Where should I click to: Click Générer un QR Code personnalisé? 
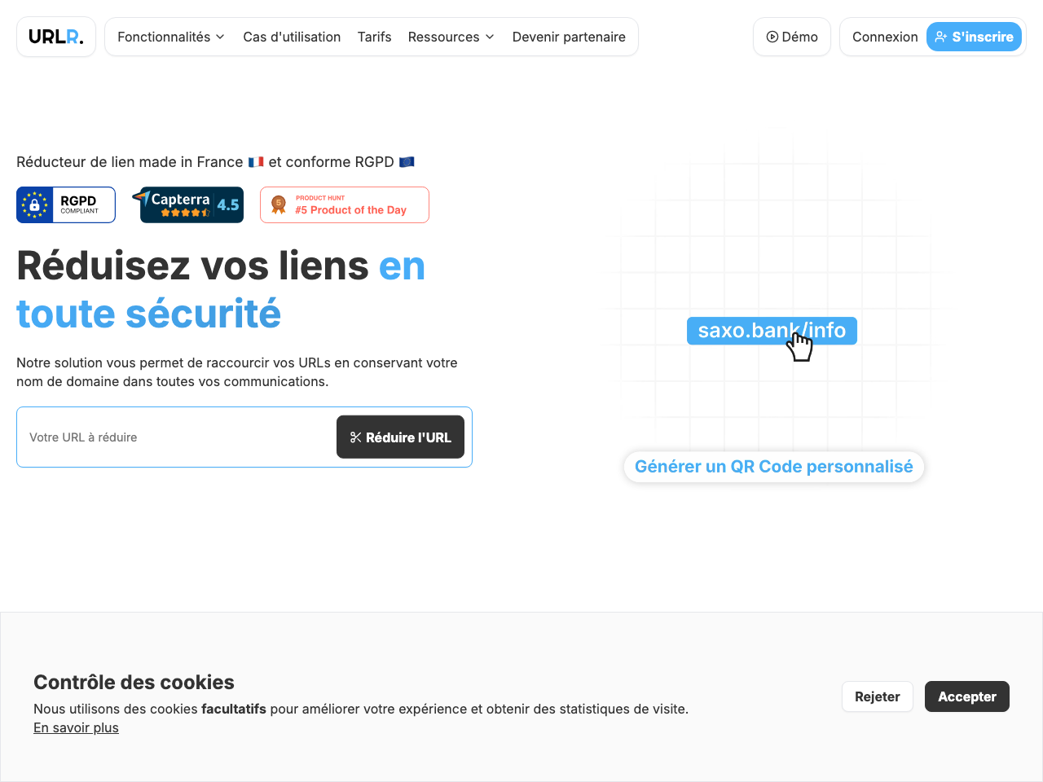[773, 466]
